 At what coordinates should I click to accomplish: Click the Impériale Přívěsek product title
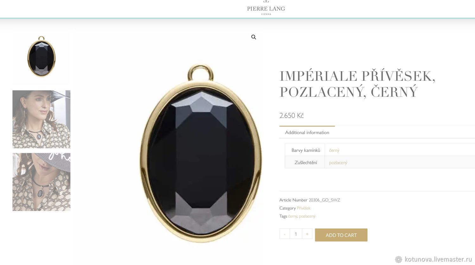point(357,84)
